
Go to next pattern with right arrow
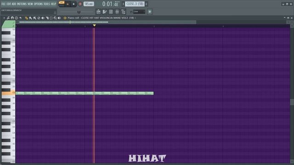pyautogui.click(x=147, y=4)
